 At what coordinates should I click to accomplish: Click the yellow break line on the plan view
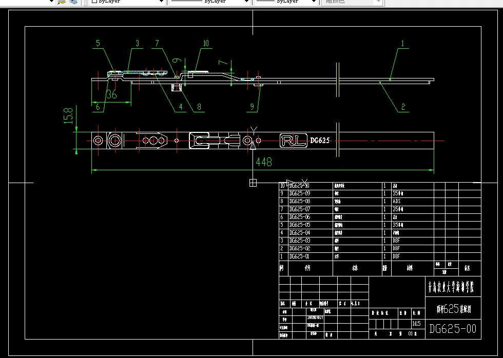pos(338,140)
